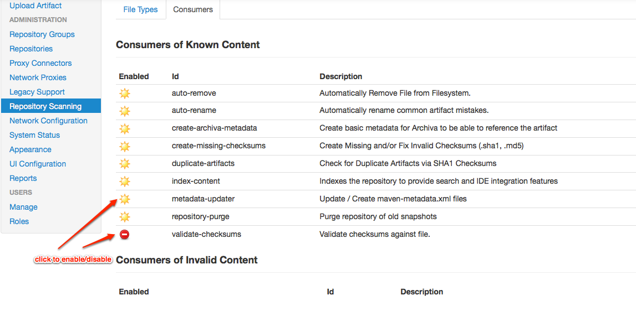The width and height of the screenshot is (636, 316).
Task: Disable the create-archiva-metadata consumer icon
Action: 125,129
